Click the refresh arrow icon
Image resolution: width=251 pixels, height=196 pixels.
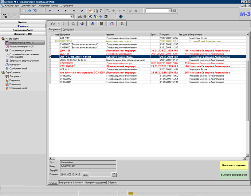82,11
